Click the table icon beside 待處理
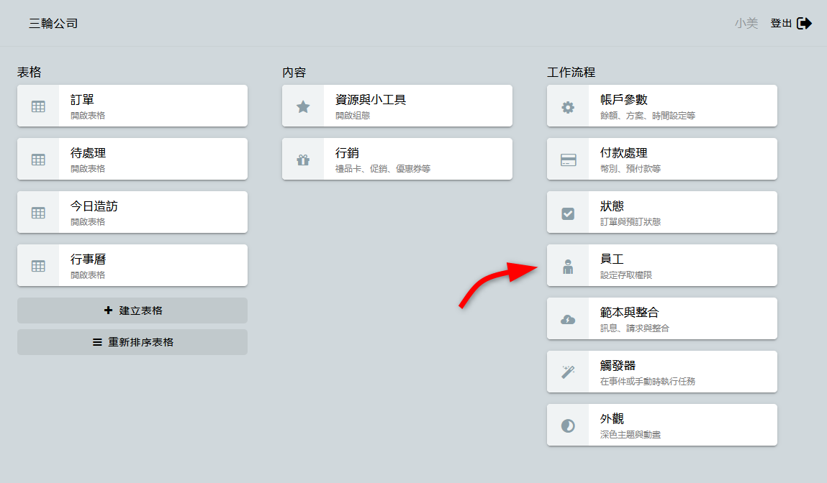 click(38, 160)
